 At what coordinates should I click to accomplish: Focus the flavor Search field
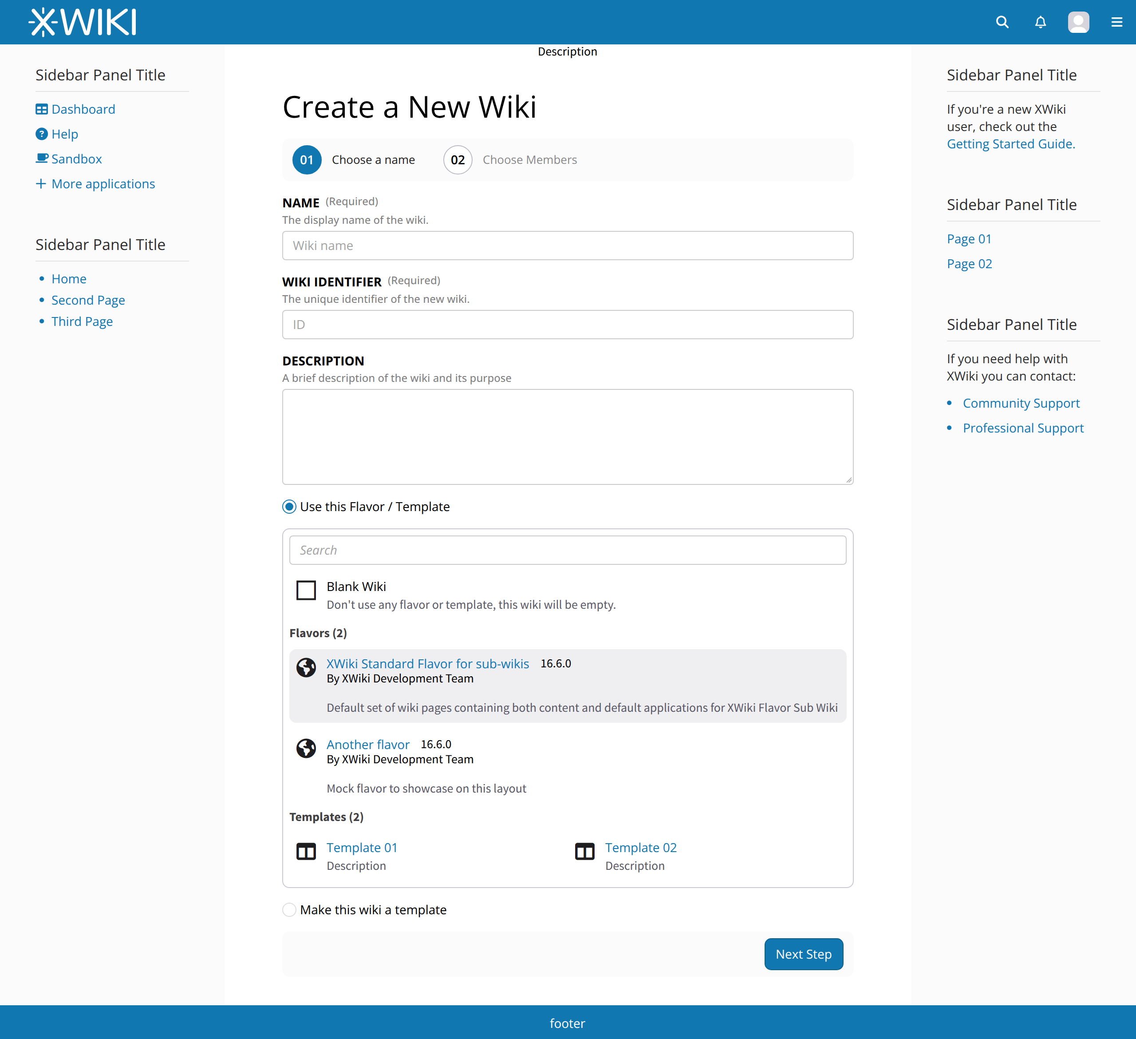pyautogui.click(x=568, y=550)
